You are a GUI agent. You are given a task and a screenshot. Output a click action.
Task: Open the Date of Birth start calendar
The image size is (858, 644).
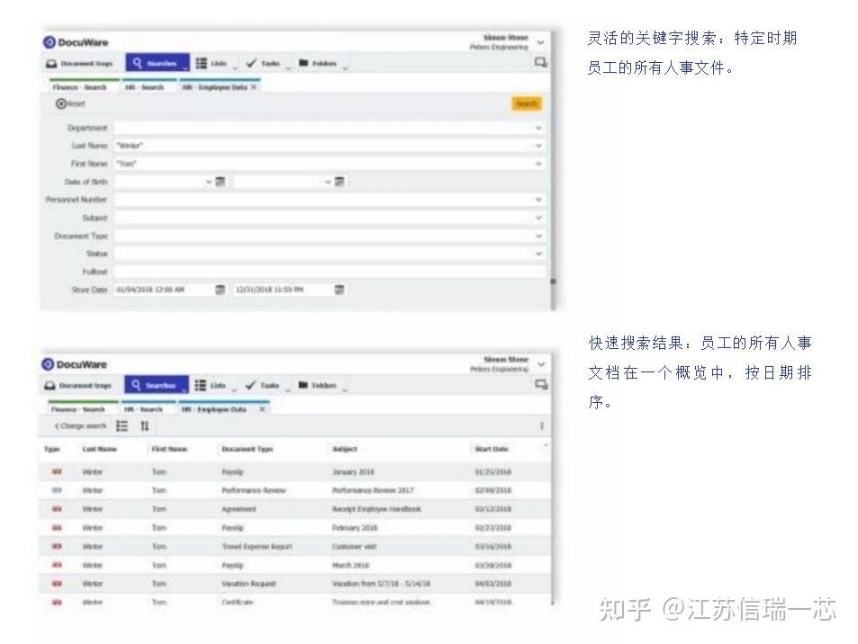220,182
